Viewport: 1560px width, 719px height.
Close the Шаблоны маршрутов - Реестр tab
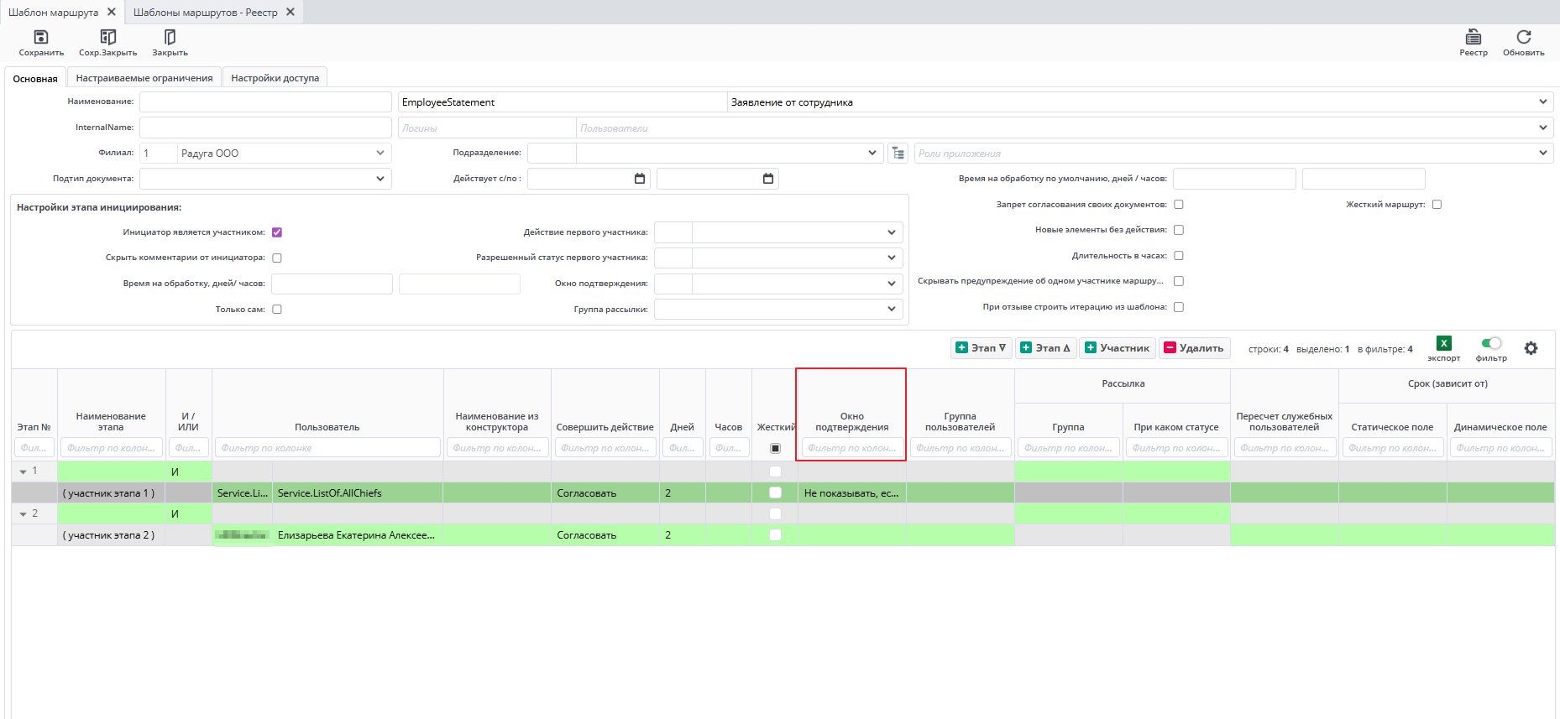point(291,12)
